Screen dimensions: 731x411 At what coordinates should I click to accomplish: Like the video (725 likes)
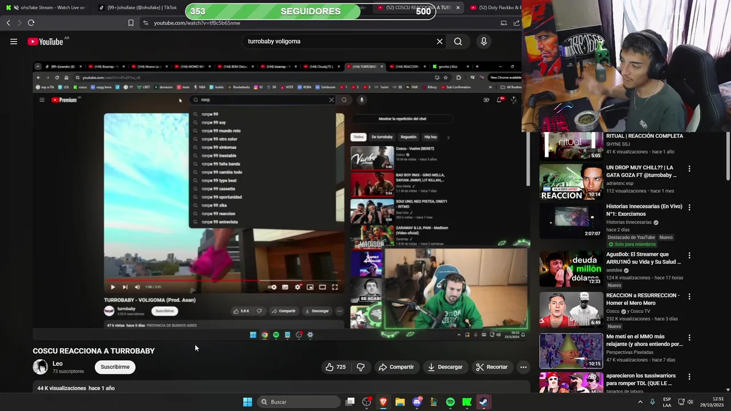(x=336, y=367)
